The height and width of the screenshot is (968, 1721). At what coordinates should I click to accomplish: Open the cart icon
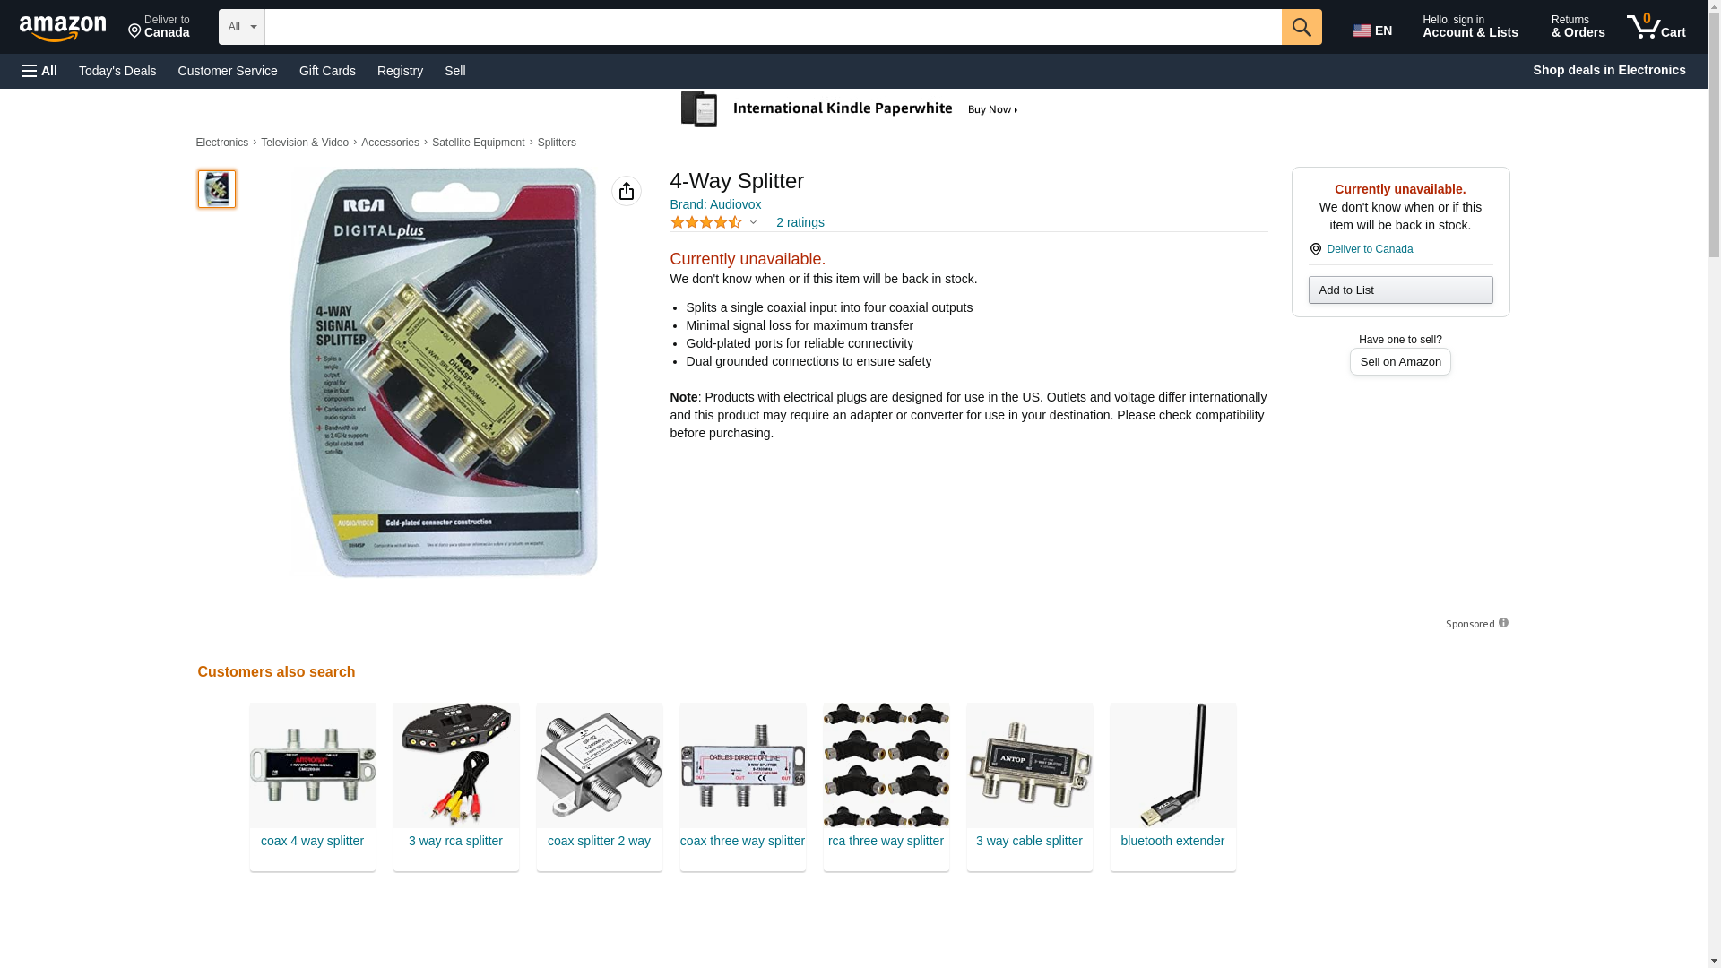pos(1656,27)
